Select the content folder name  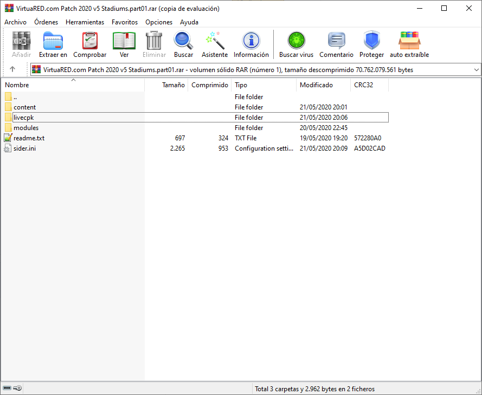(x=24, y=107)
